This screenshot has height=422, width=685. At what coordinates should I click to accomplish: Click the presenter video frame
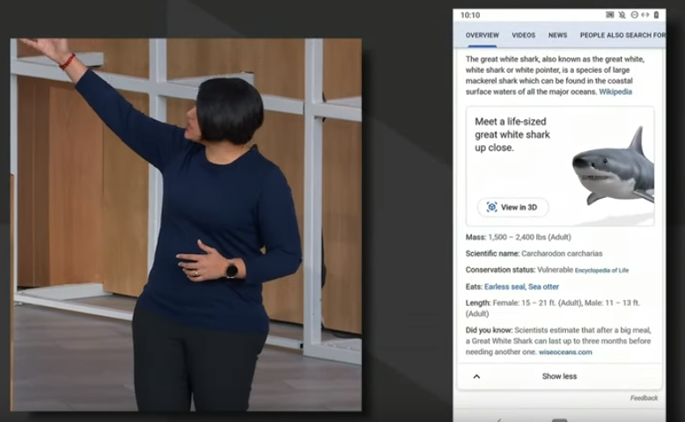tap(186, 225)
